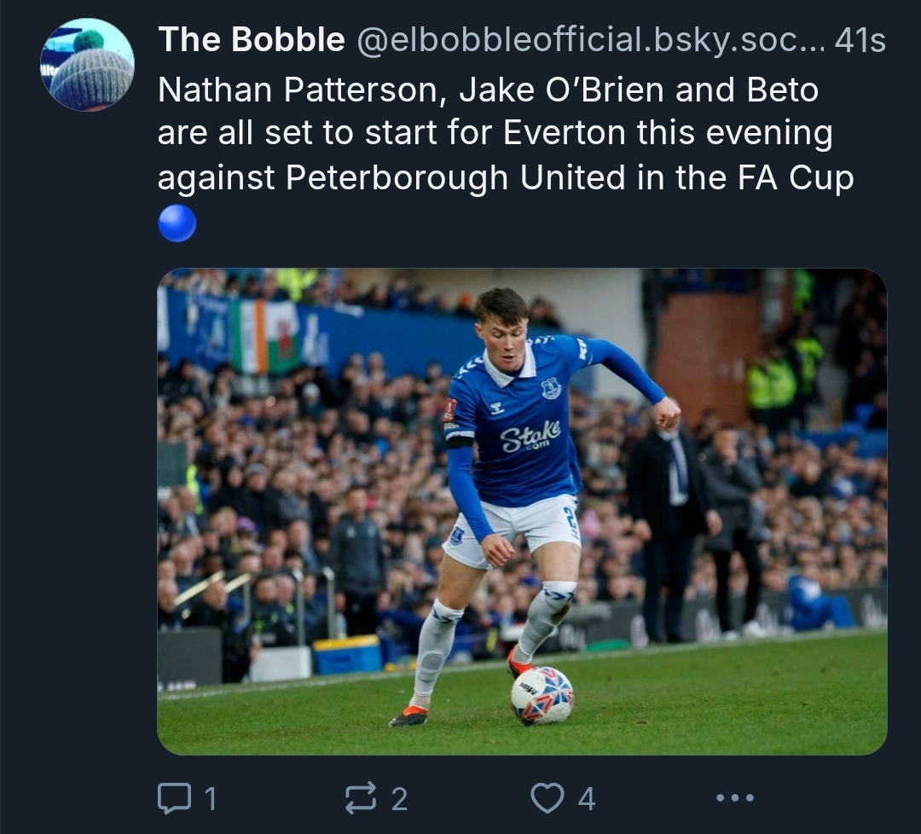Click the Hummel logo on the blue shirt
This screenshot has height=834, width=921.
click(497, 408)
